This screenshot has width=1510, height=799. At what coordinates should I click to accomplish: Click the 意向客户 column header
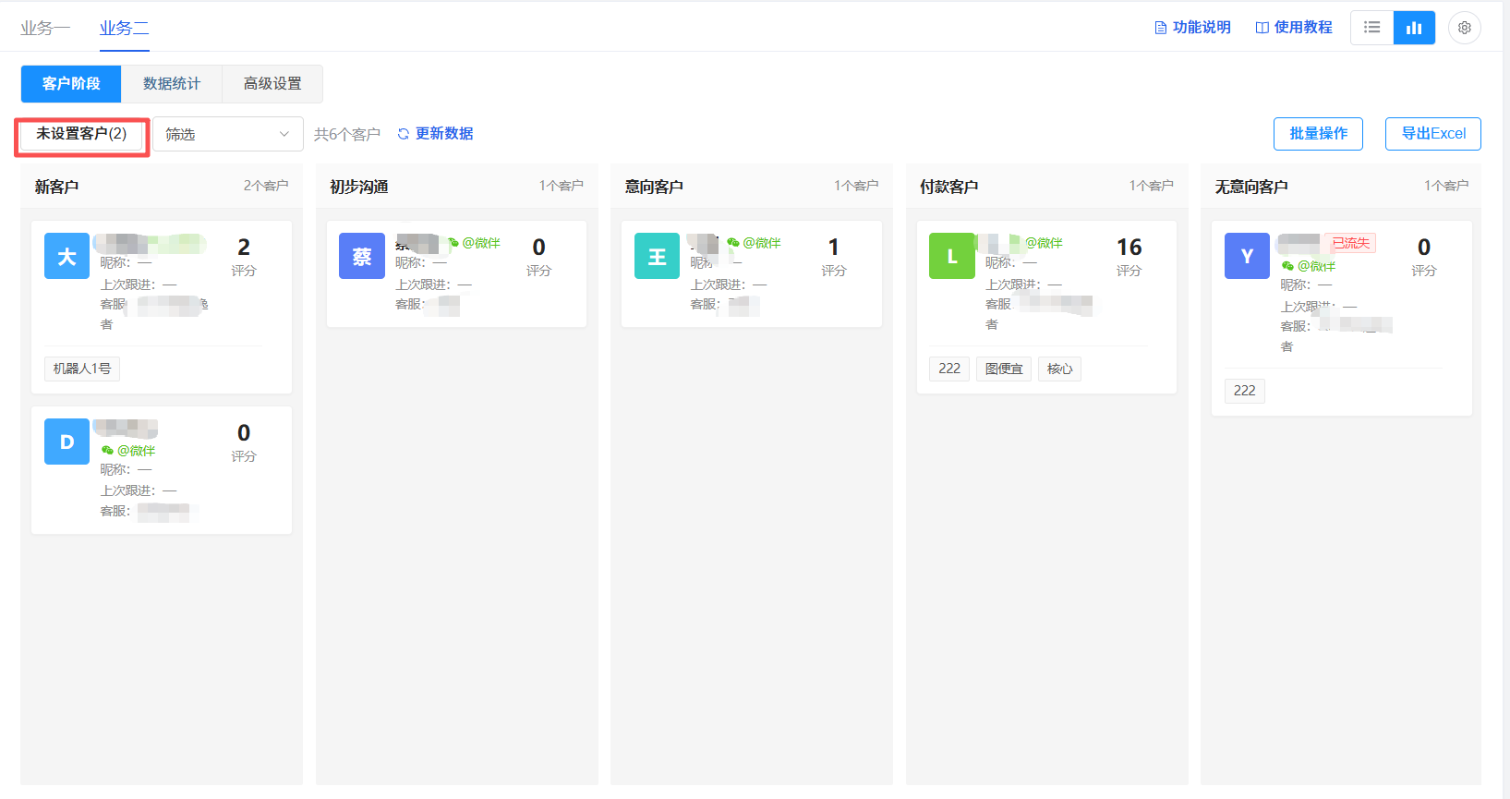[x=654, y=187]
